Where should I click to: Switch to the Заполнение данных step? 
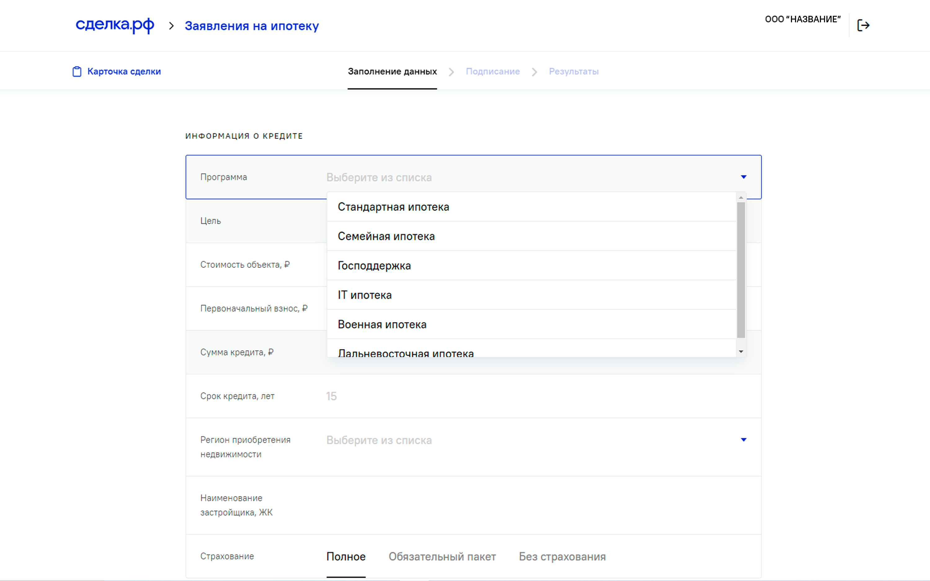pyautogui.click(x=392, y=72)
